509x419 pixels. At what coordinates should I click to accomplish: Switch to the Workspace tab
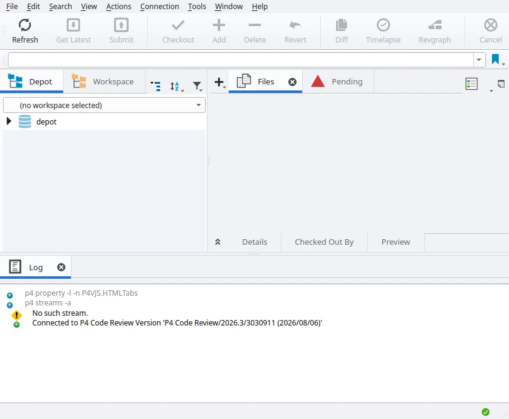pos(104,81)
